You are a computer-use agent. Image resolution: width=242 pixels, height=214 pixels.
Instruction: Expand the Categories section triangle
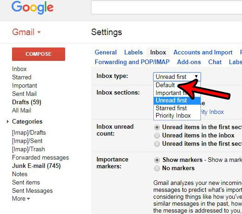pos(7,122)
